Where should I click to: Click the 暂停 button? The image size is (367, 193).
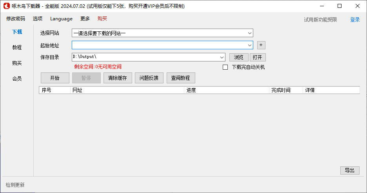point(86,78)
